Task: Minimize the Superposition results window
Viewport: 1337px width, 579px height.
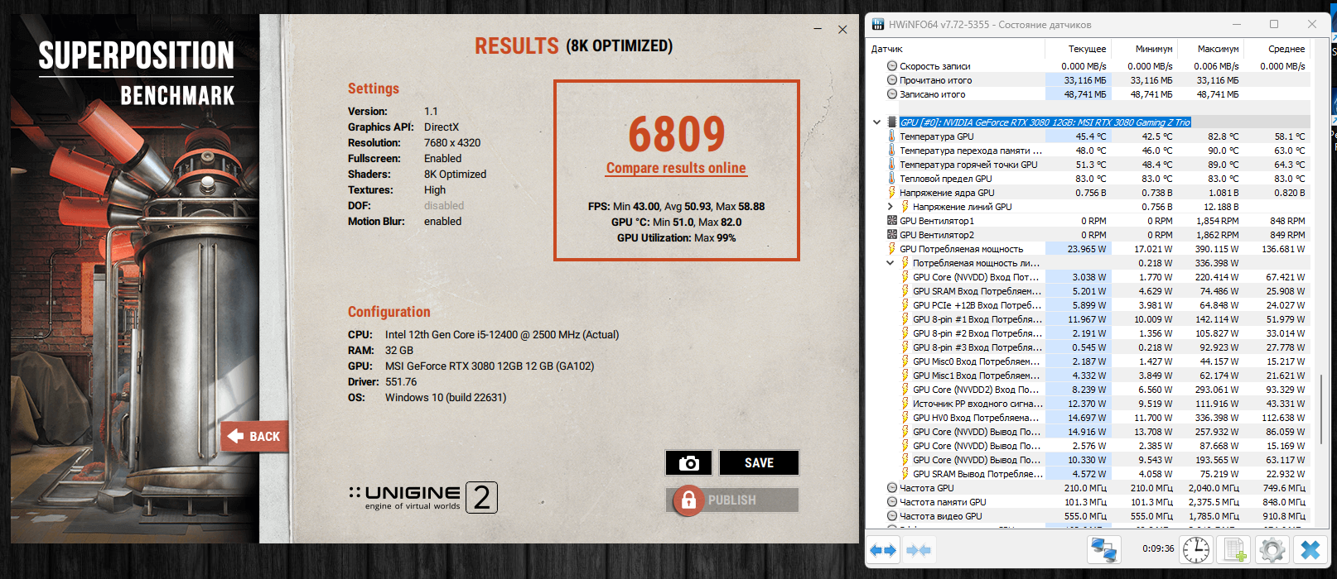Action: coord(818,29)
